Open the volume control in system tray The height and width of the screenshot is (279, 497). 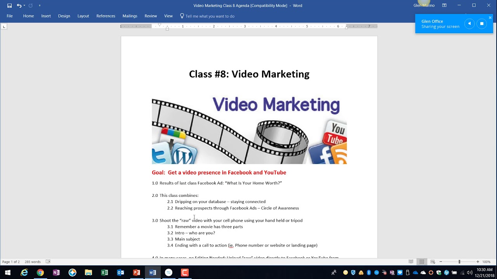pos(470,273)
